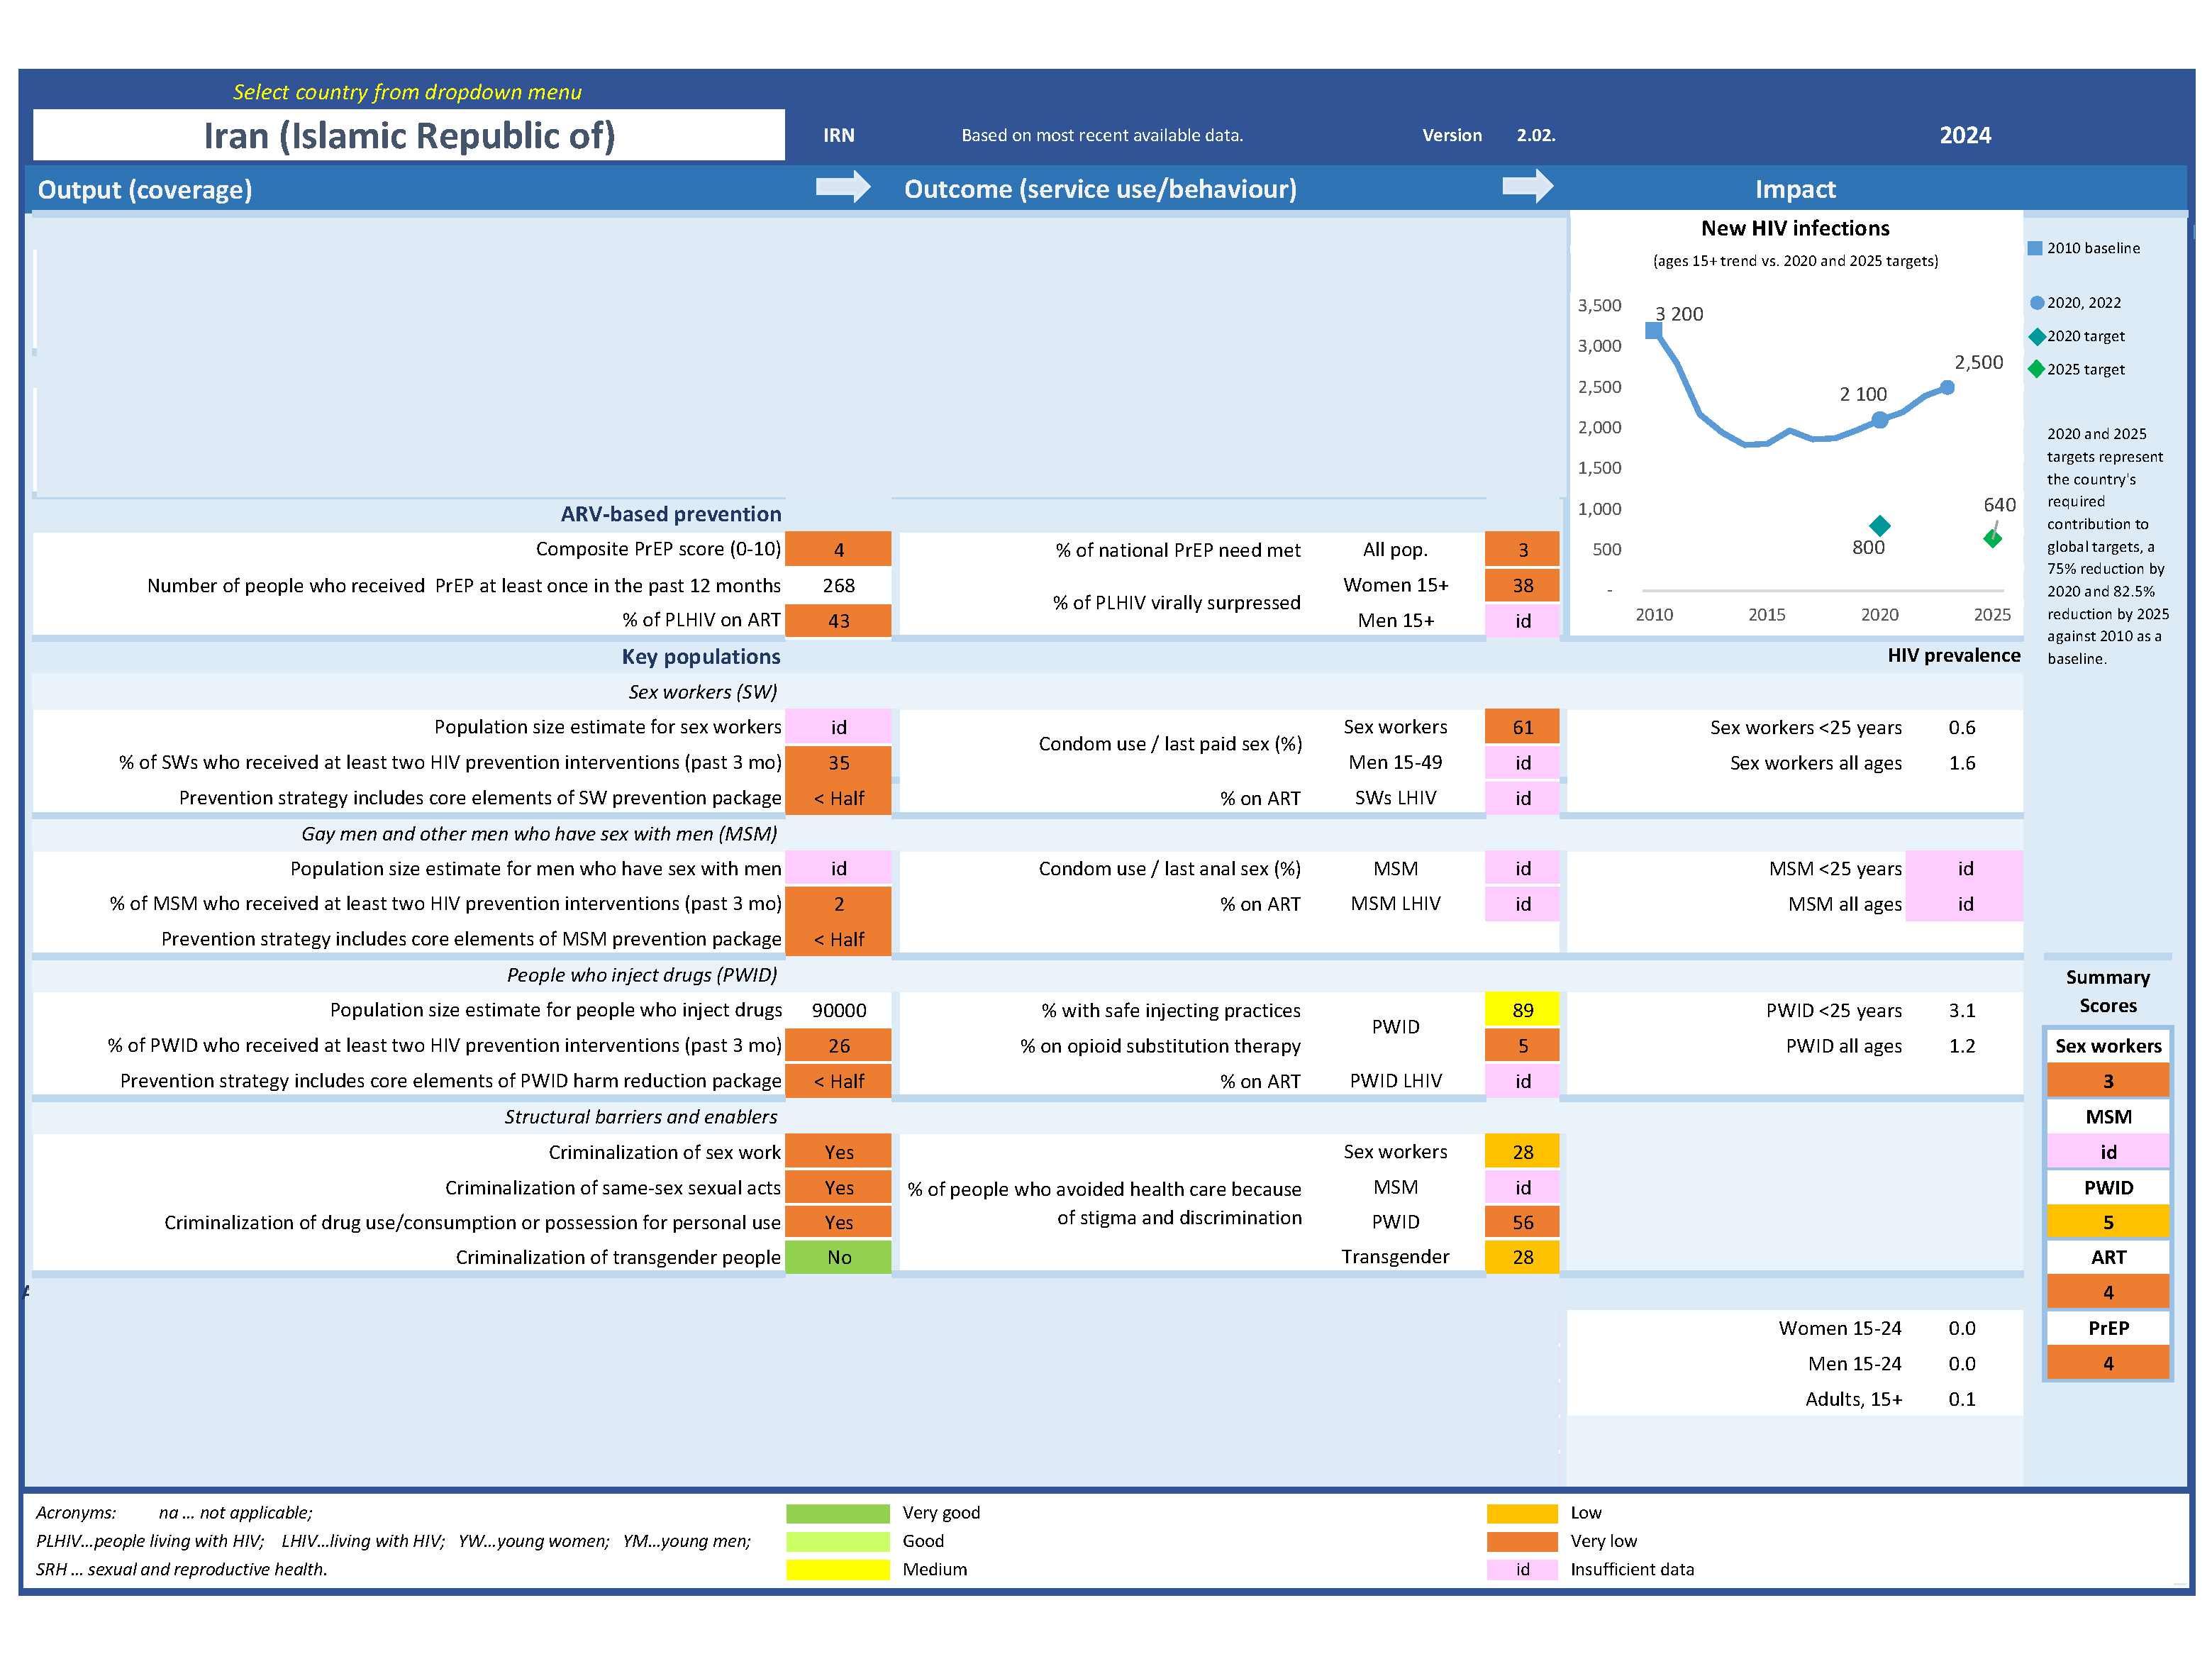Click the PWID <25 years prevalence 3.1
Screen dimensions: 2212x1659
click(x=1962, y=1010)
